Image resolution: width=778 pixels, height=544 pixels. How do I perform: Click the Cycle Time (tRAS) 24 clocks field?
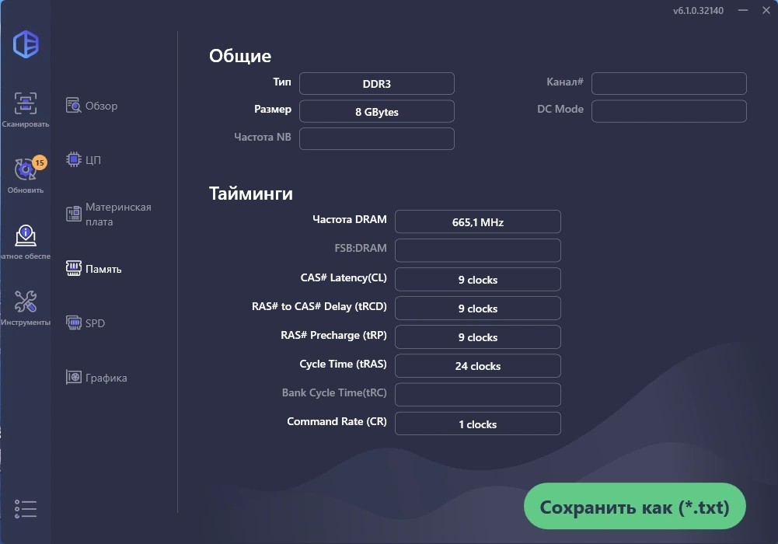coord(478,365)
